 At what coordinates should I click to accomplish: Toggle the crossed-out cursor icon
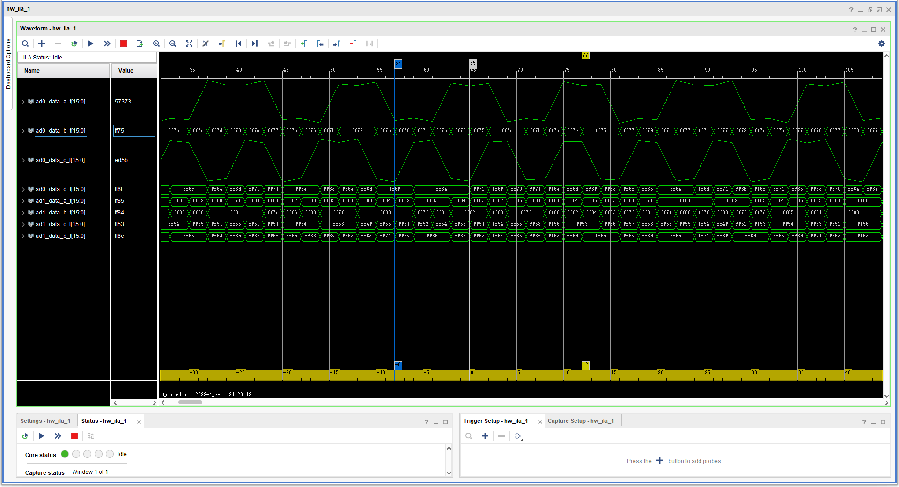(x=205, y=44)
